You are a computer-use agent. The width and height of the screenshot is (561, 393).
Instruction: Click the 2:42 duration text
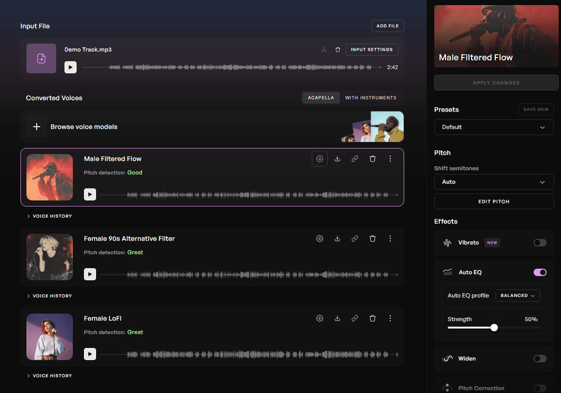pyautogui.click(x=393, y=67)
